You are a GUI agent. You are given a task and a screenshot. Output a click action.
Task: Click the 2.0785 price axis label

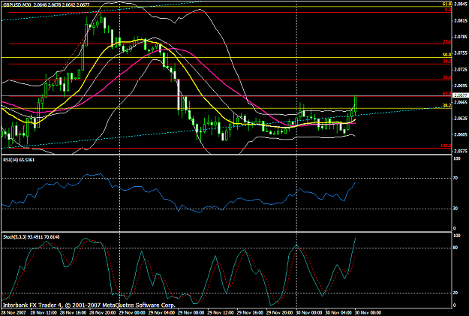coord(461,37)
